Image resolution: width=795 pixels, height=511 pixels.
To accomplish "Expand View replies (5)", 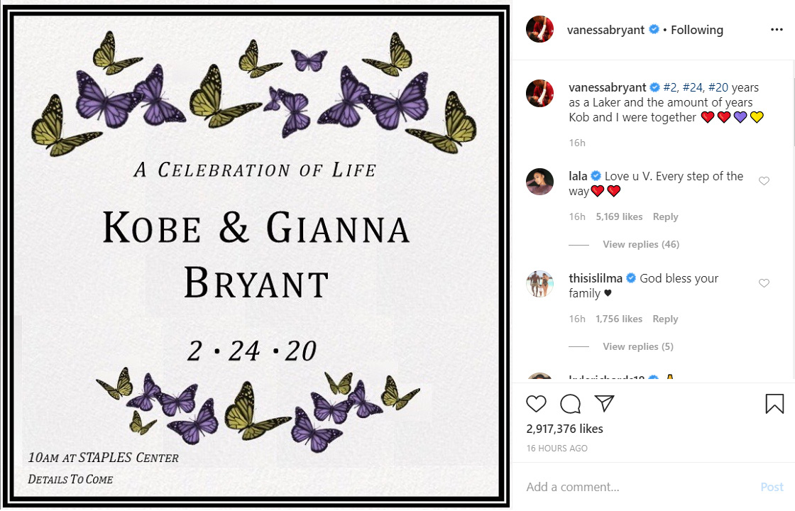I will [x=638, y=347].
